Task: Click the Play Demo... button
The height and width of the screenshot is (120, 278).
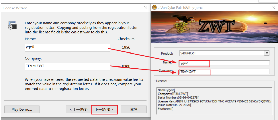Action: (x=22, y=109)
